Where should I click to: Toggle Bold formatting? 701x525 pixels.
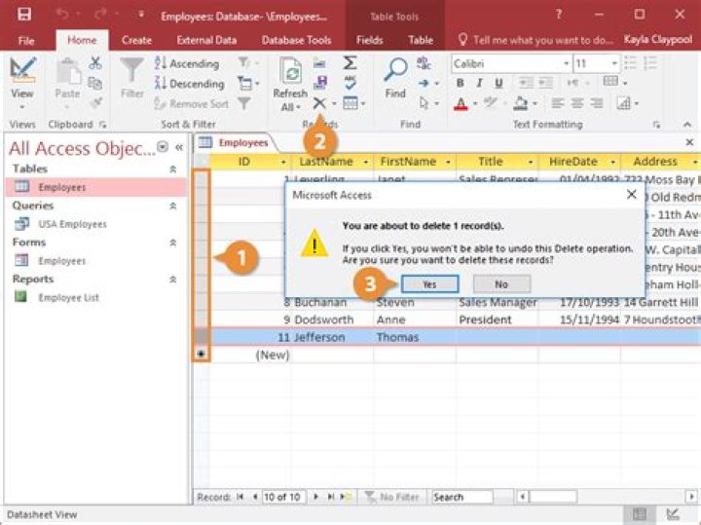click(460, 83)
